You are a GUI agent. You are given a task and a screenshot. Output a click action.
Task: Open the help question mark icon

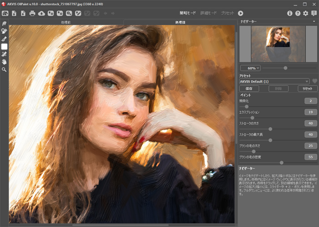coord(298,13)
